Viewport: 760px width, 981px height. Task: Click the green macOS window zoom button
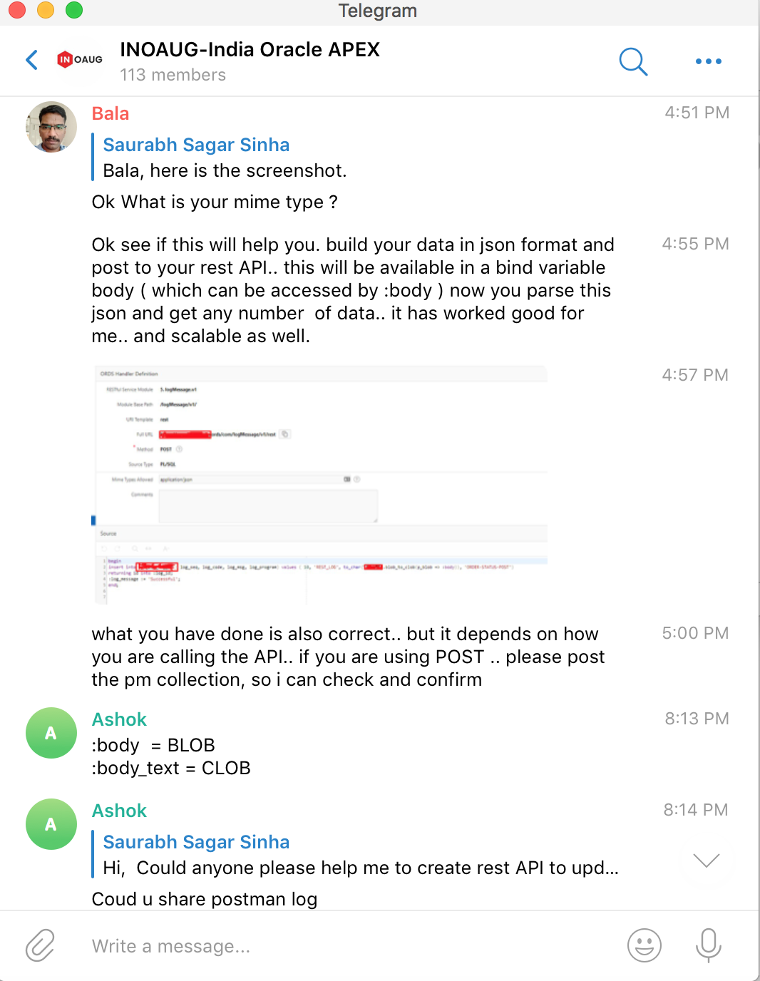(74, 10)
